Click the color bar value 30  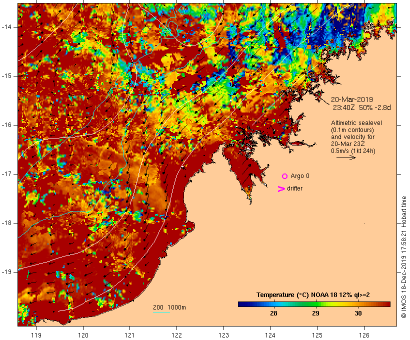[x=358, y=313]
